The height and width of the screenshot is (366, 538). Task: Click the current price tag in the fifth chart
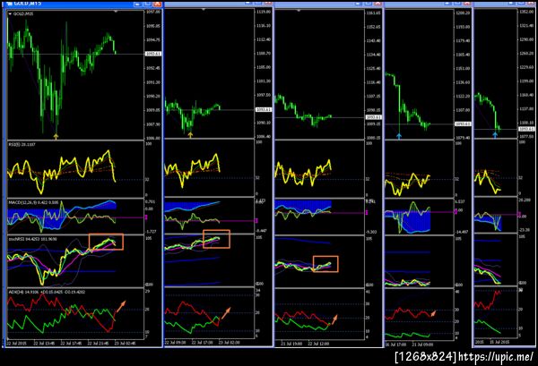pyautogui.click(x=526, y=129)
